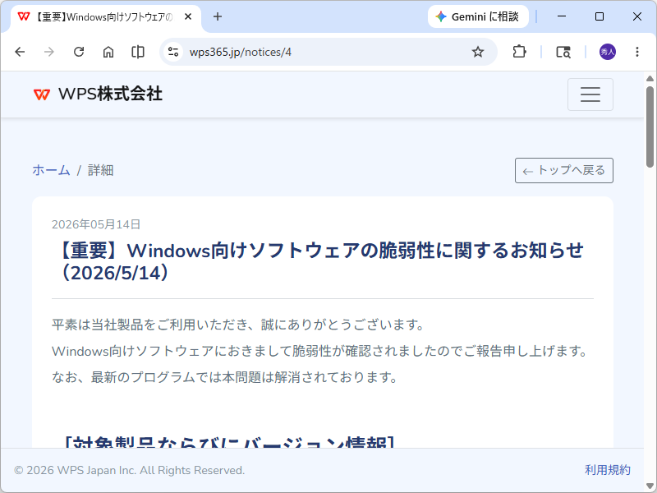The image size is (657, 493).
Task: Click the copyright text © 2026 WPS Japan Inc.
Action: [x=129, y=470]
